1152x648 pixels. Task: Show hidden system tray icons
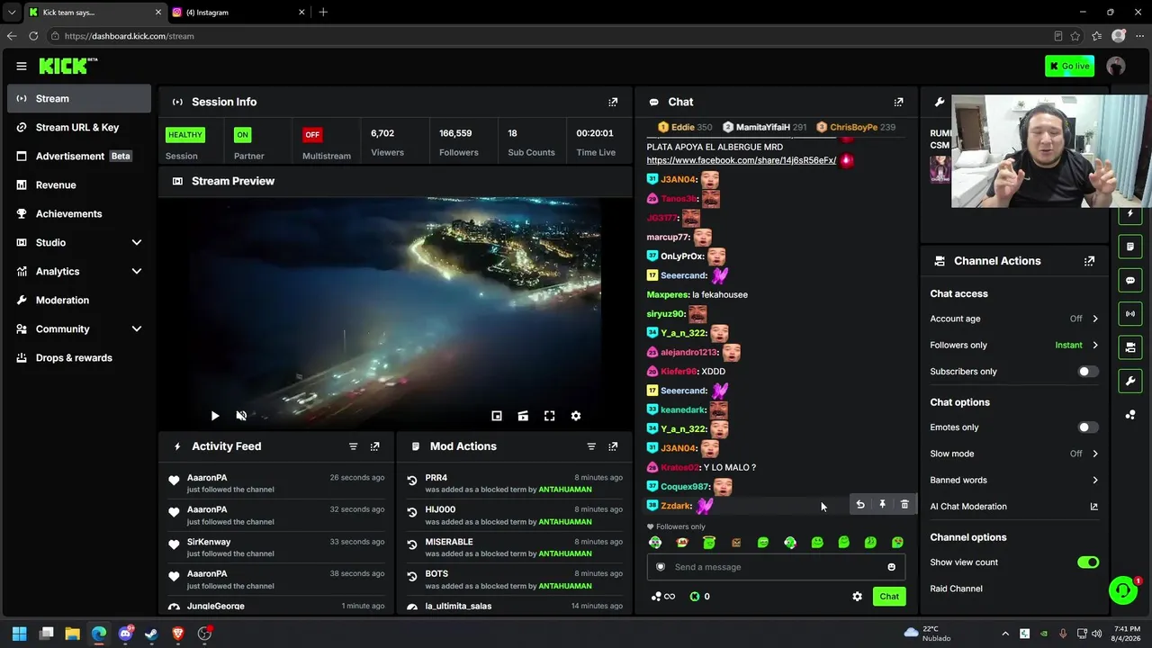(1005, 634)
